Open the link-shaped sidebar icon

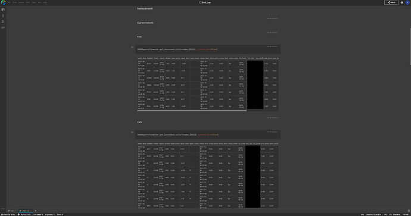[x=3, y=27]
